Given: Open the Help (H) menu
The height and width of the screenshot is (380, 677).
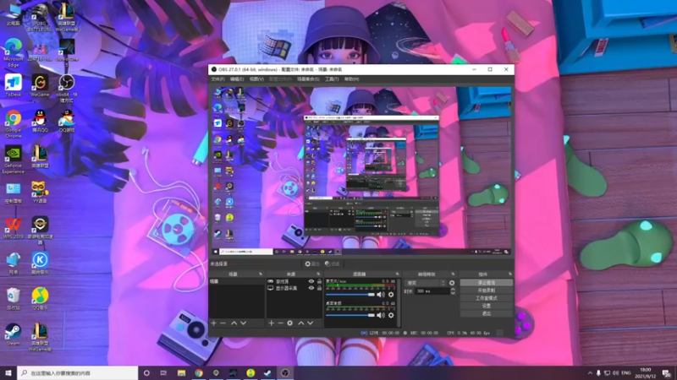Looking at the screenshot, I should (351, 79).
